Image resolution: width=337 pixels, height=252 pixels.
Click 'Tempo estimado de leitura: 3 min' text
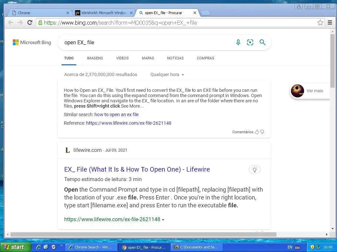(103, 179)
